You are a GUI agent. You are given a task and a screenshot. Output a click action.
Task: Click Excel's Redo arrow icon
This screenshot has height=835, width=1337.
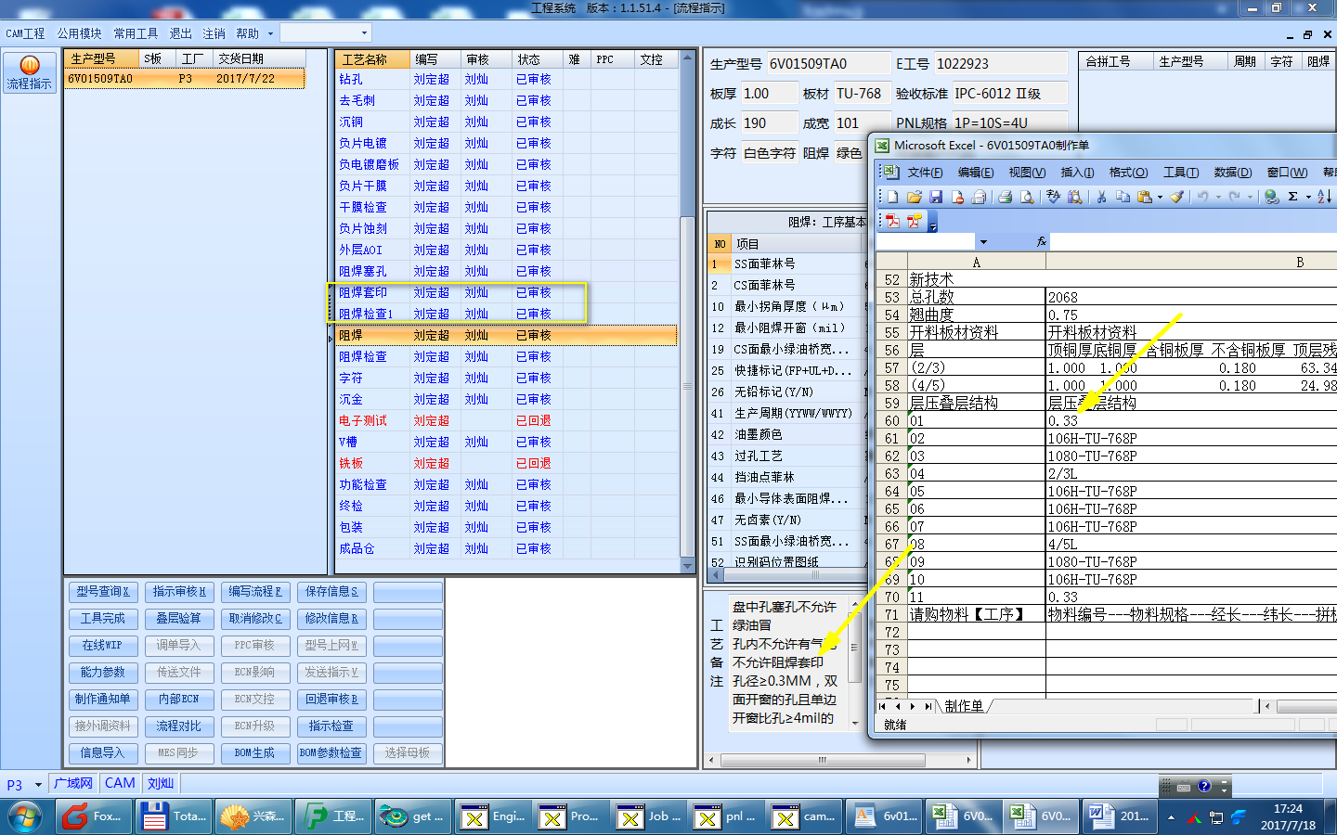pyautogui.click(x=1234, y=197)
